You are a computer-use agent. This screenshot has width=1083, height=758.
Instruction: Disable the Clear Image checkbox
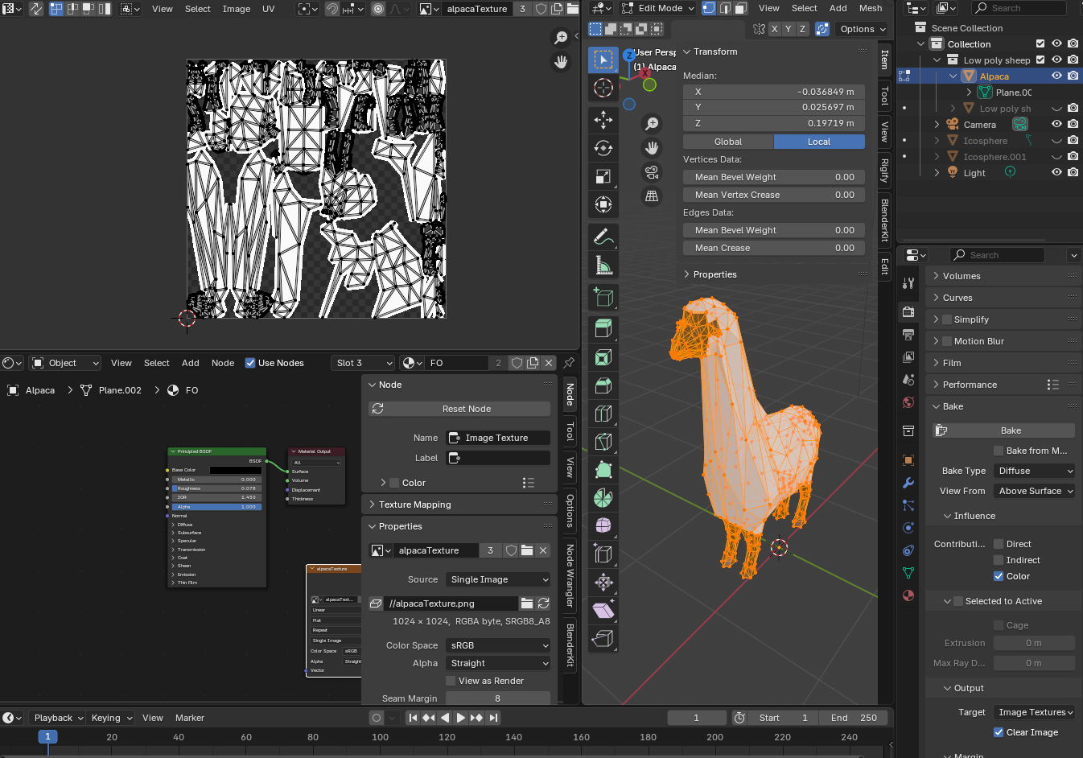click(x=999, y=732)
